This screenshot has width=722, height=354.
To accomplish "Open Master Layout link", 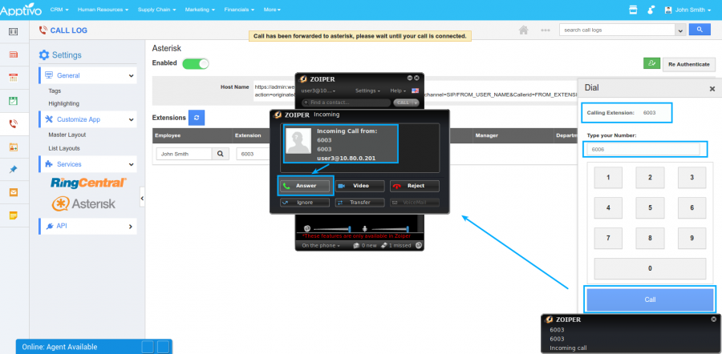I will tap(67, 135).
